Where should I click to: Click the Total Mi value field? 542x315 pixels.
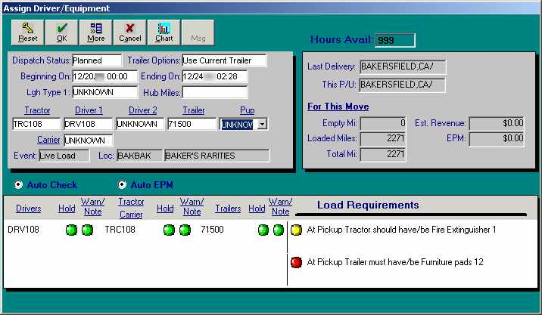pyautogui.click(x=383, y=154)
